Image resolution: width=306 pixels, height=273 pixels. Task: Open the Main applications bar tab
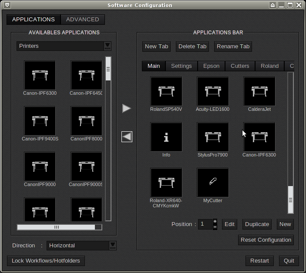tap(154, 66)
